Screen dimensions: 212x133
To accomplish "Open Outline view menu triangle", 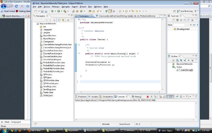I will click(196, 60).
